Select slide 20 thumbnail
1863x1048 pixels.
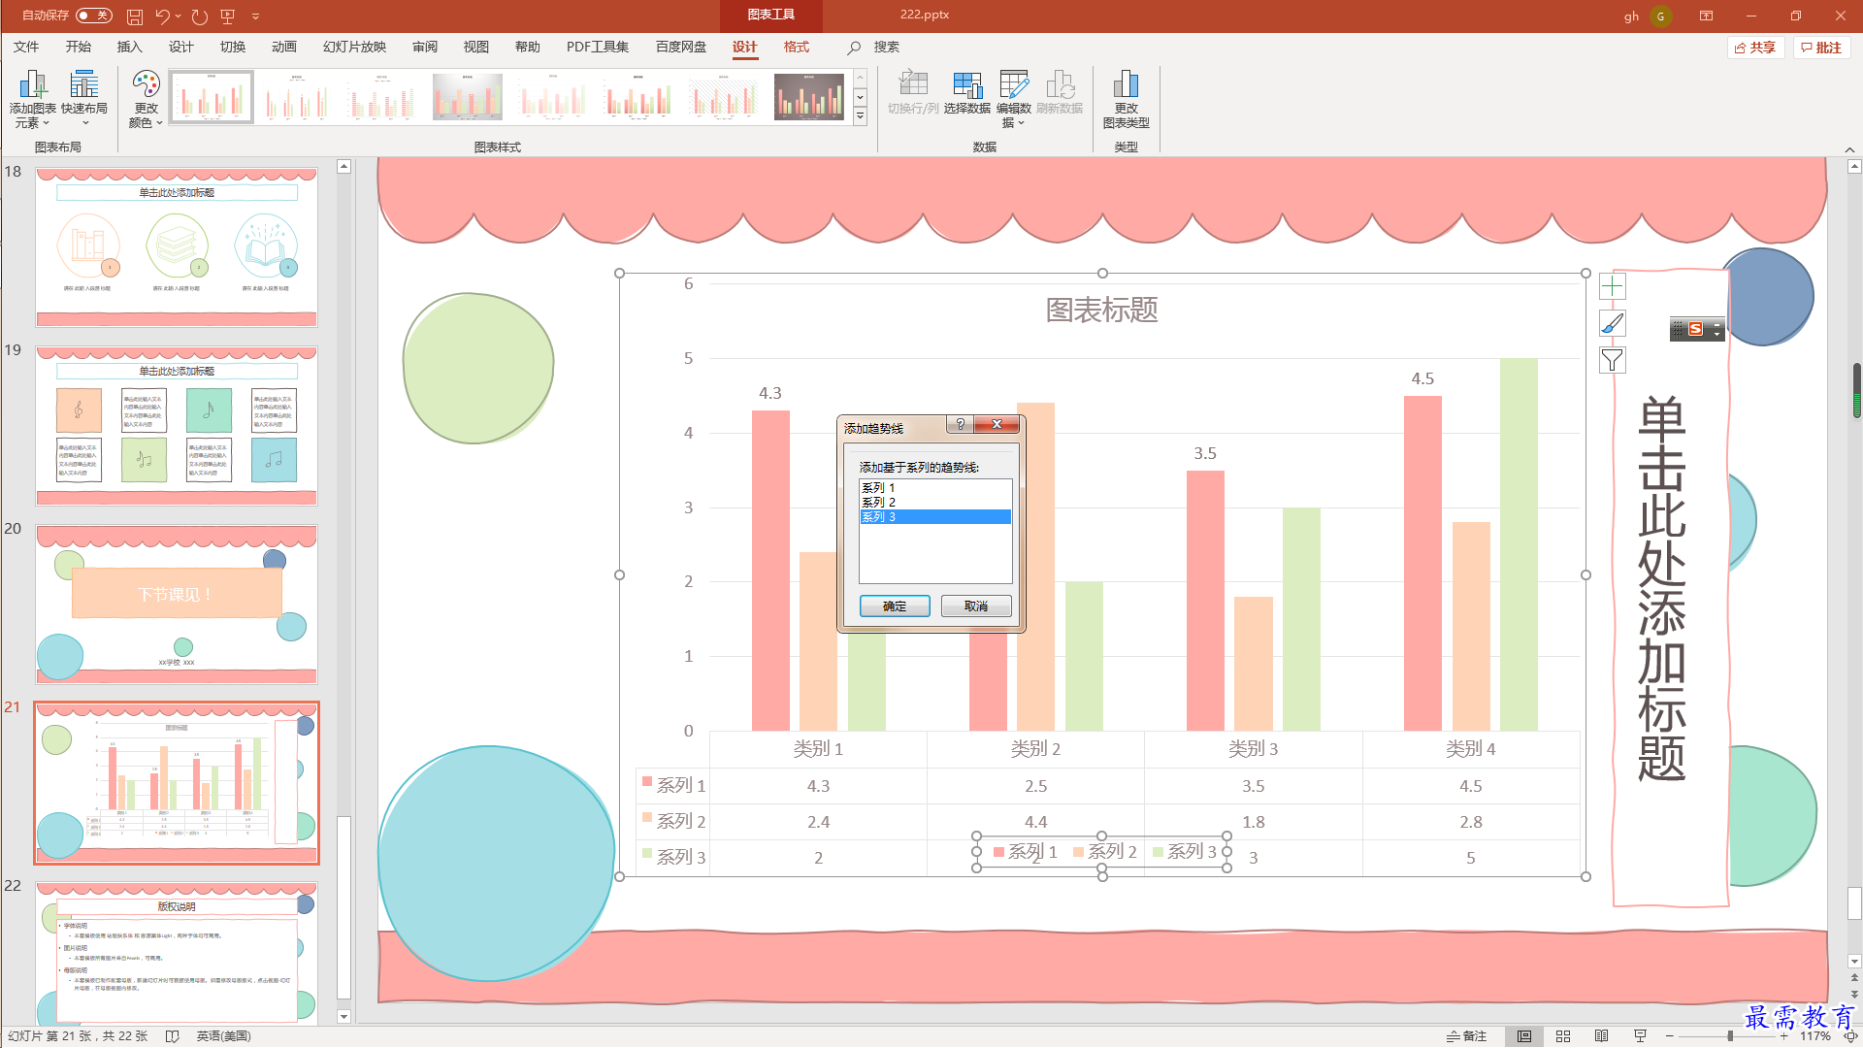[x=177, y=605]
